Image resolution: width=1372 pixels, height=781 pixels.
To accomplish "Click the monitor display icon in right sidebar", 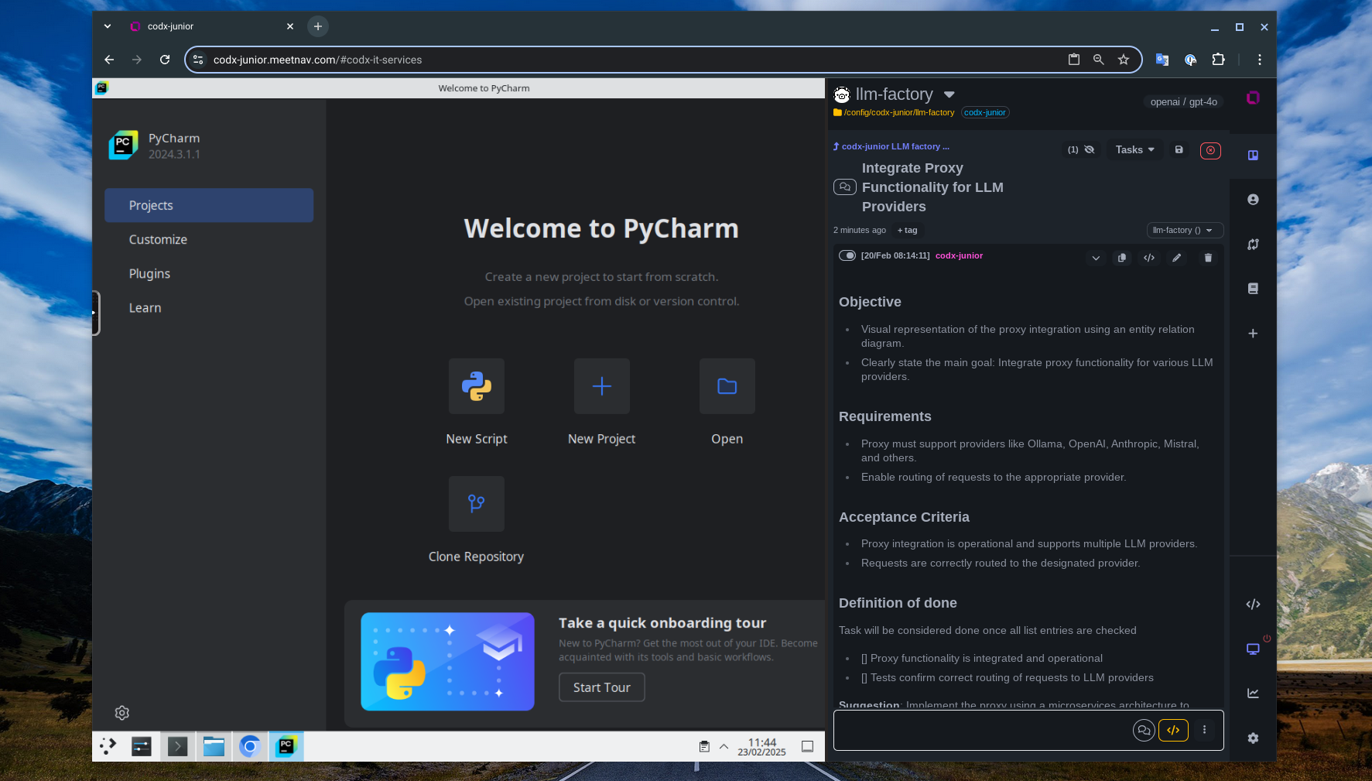I will tap(1253, 649).
